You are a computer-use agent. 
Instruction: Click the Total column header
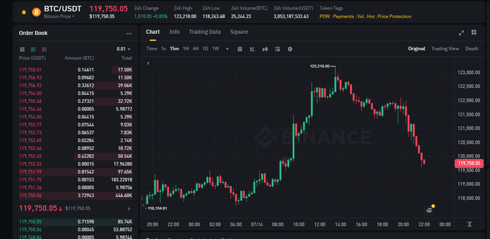tap(126, 58)
